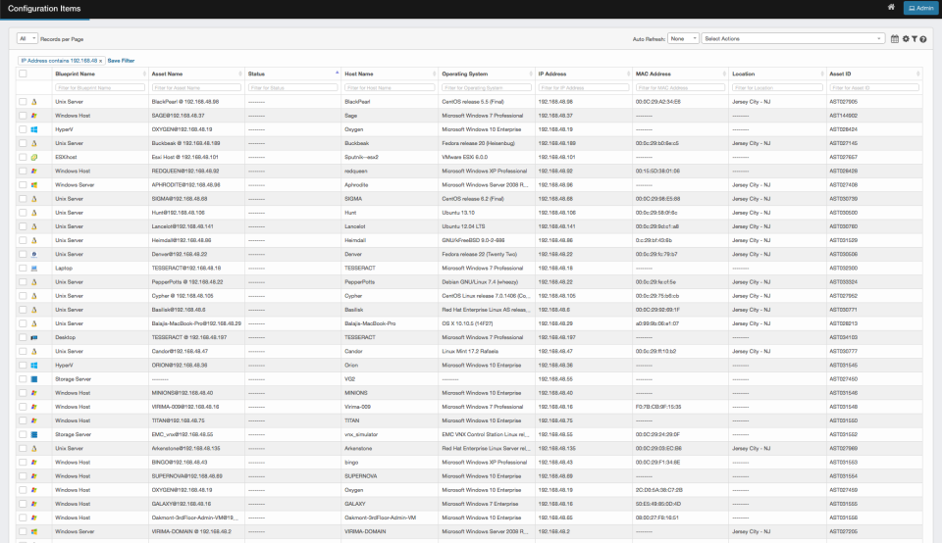Expand the Select Actions dropdown
The height and width of the screenshot is (543, 942).
pos(793,39)
